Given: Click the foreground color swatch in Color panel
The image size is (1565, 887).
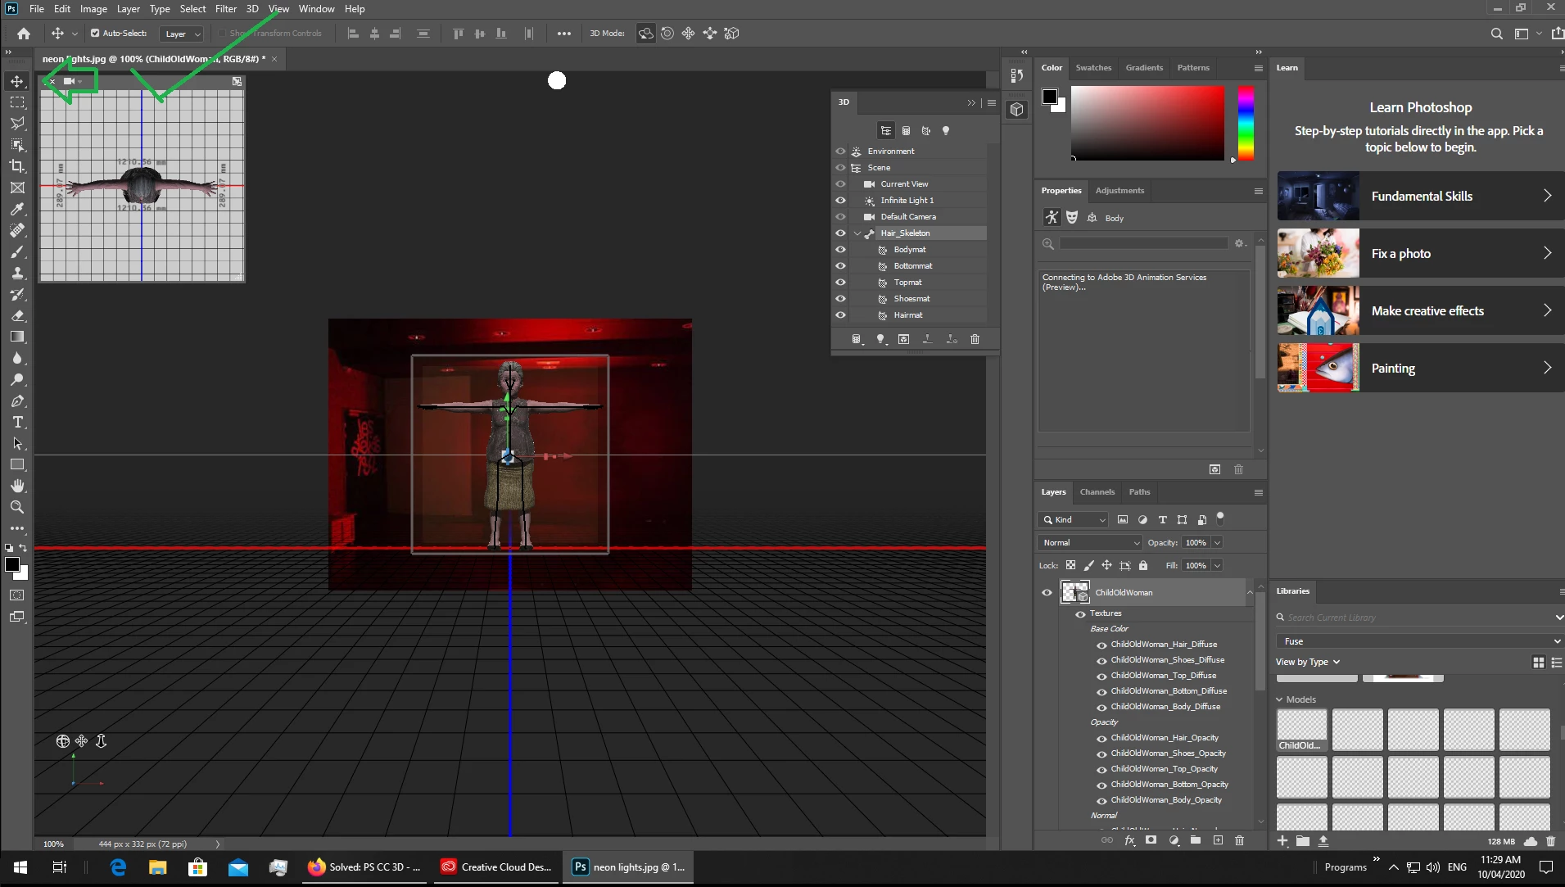Looking at the screenshot, I should click(1049, 97).
